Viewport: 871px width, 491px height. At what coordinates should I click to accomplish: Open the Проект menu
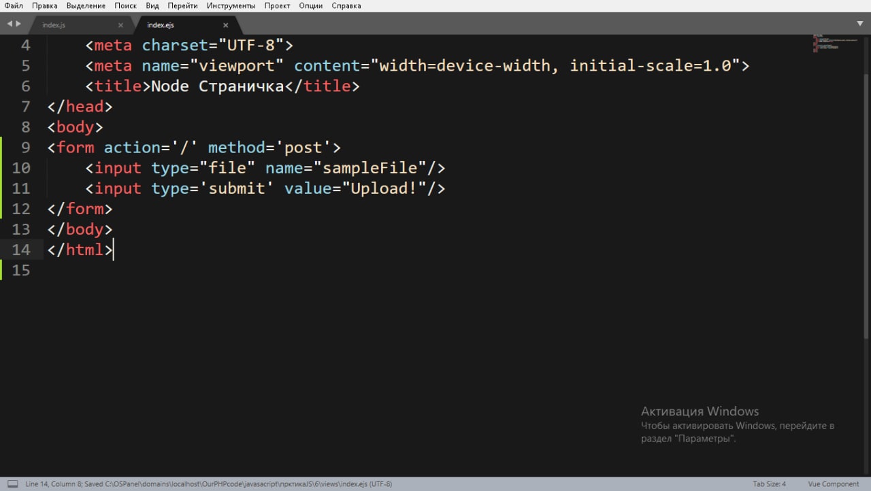277,5
